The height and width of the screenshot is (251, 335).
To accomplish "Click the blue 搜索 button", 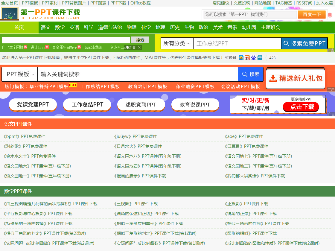I will tap(250, 74).
